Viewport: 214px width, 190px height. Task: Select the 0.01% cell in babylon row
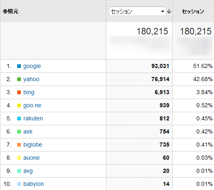(205, 184)
